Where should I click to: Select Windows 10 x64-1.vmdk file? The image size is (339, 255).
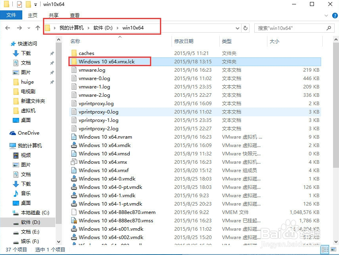(107, 196)
